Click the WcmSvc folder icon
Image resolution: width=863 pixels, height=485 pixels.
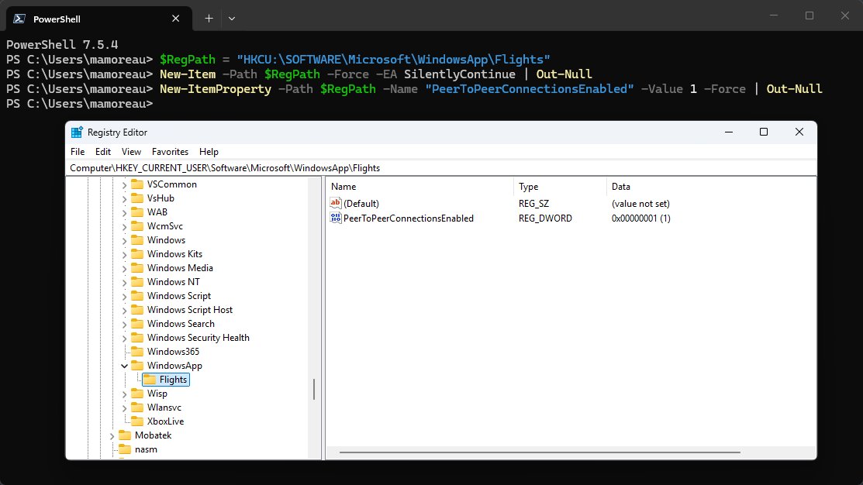(137, 226)
